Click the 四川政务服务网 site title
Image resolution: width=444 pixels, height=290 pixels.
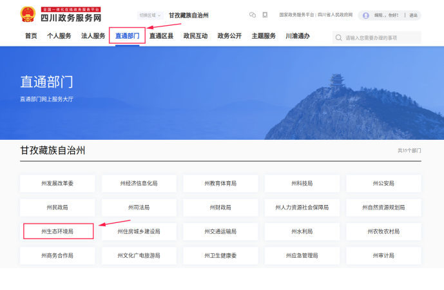[x=71, y=18]
